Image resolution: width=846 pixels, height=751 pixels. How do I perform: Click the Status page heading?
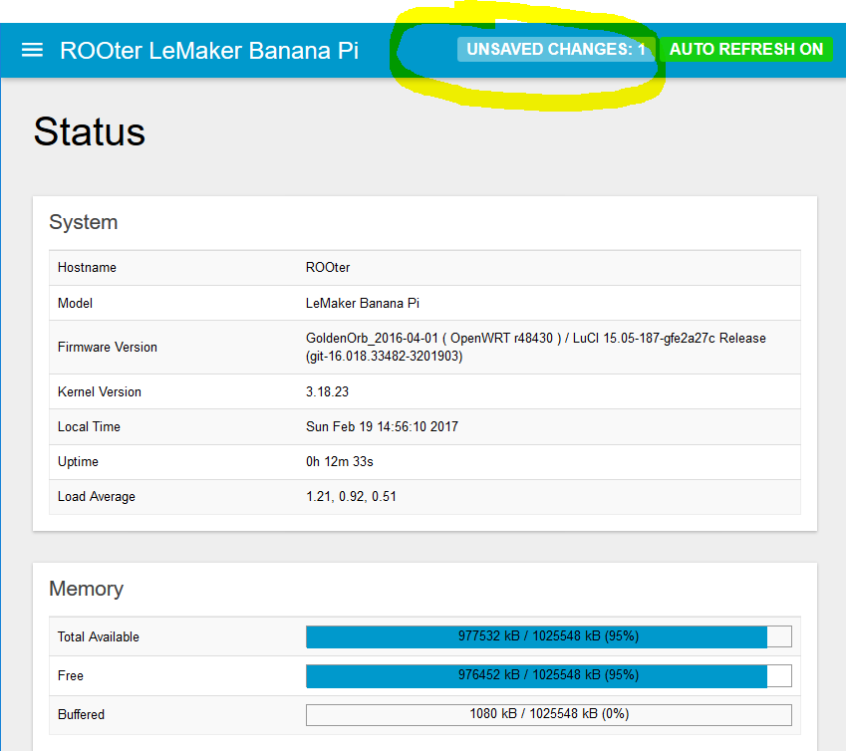[90, 131]
